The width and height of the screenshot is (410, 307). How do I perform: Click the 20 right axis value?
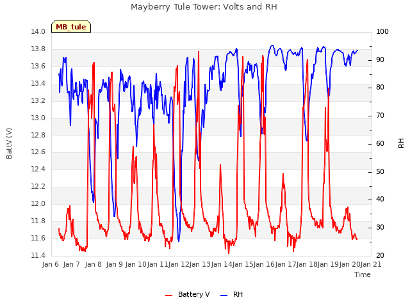380,255
